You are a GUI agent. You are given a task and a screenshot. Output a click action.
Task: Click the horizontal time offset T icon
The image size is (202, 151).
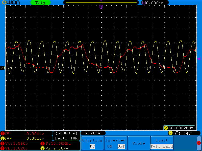pyautogui.click(x=144, y=3)
